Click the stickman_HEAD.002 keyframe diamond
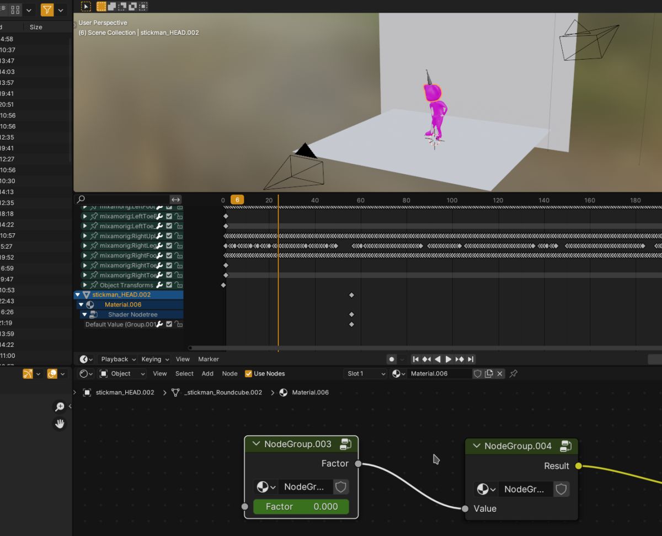This screenshot has height=536, width=662. click(351, 295)
